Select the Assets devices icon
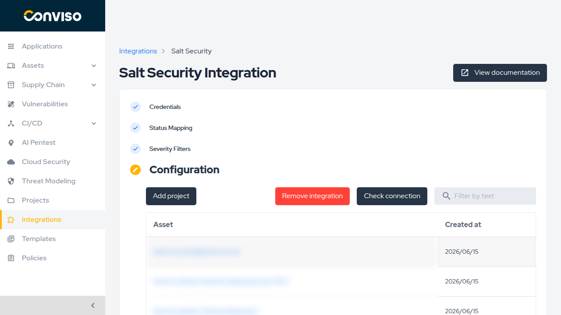The image size is (561, 315). point(11,66)
